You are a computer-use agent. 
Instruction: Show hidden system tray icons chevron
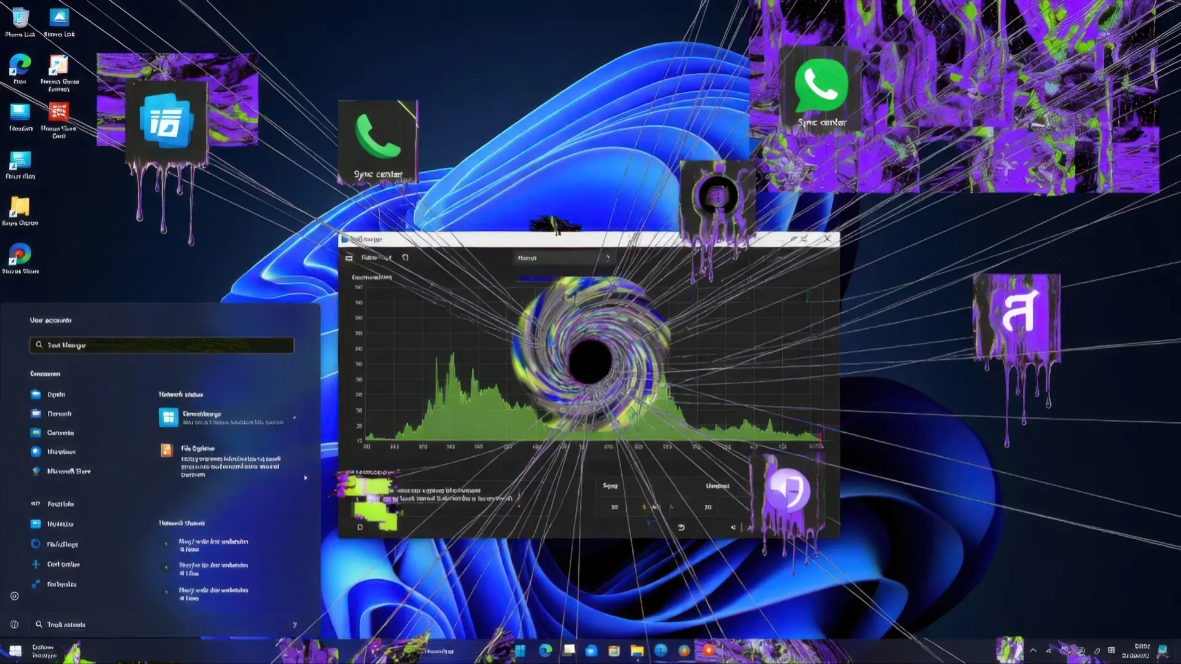point(1033,650)
